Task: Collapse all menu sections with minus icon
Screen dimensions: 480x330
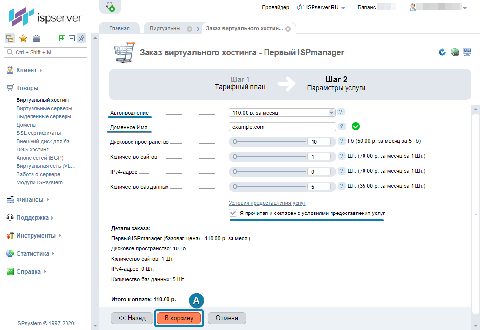Action: tap(72, 38)
